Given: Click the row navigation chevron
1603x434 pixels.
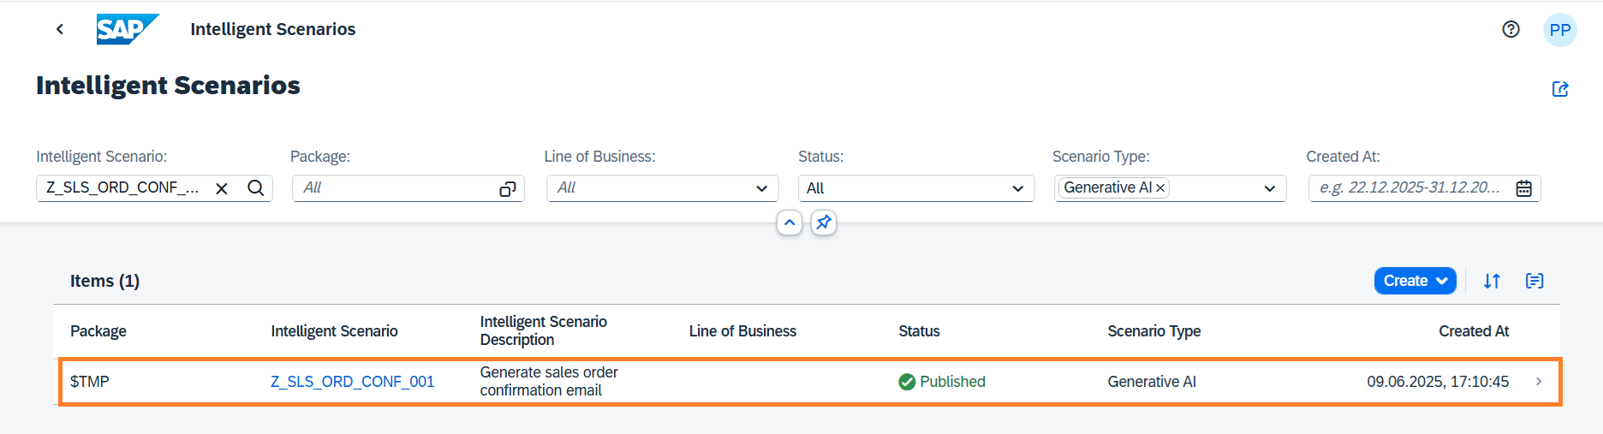Looking at the screenshot, I should point(1538,382).
